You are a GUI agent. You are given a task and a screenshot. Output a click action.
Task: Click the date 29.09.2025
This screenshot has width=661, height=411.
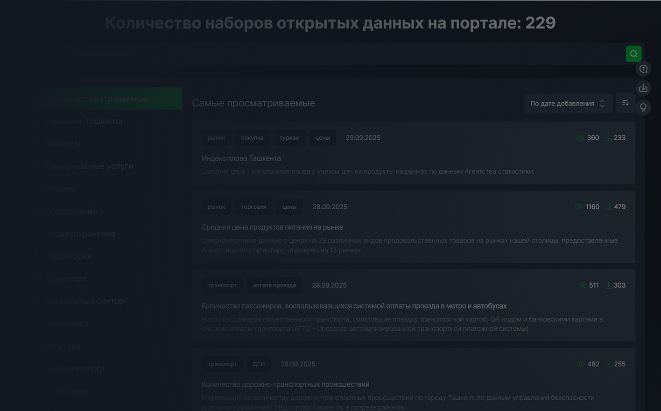click(363, 138)
